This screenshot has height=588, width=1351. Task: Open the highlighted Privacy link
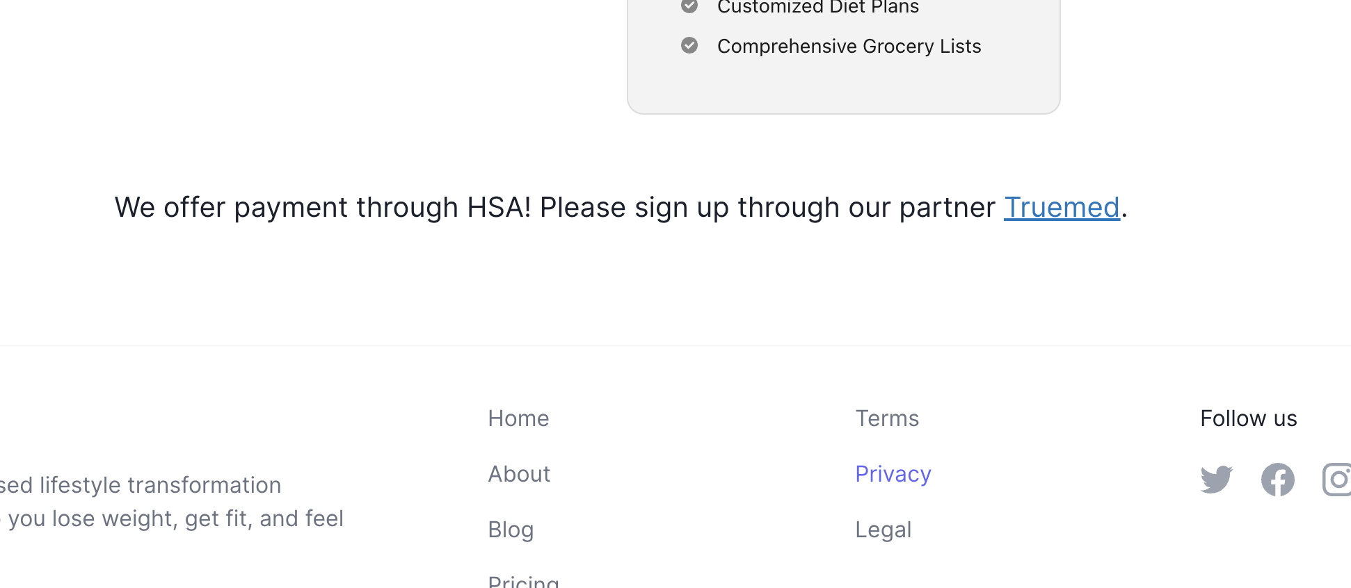pyautogui.click(x=893, y=474)
